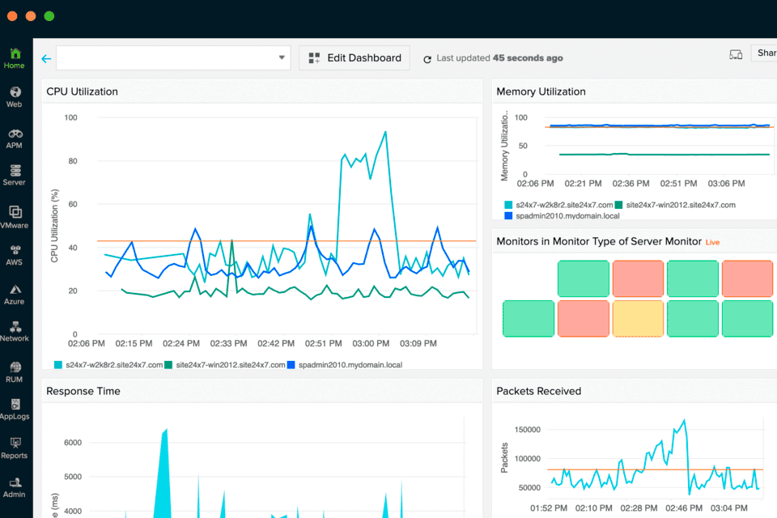Open the Server monitoring icon
Image resolution: width=777 pixels, height=518 pixels.
14,175
